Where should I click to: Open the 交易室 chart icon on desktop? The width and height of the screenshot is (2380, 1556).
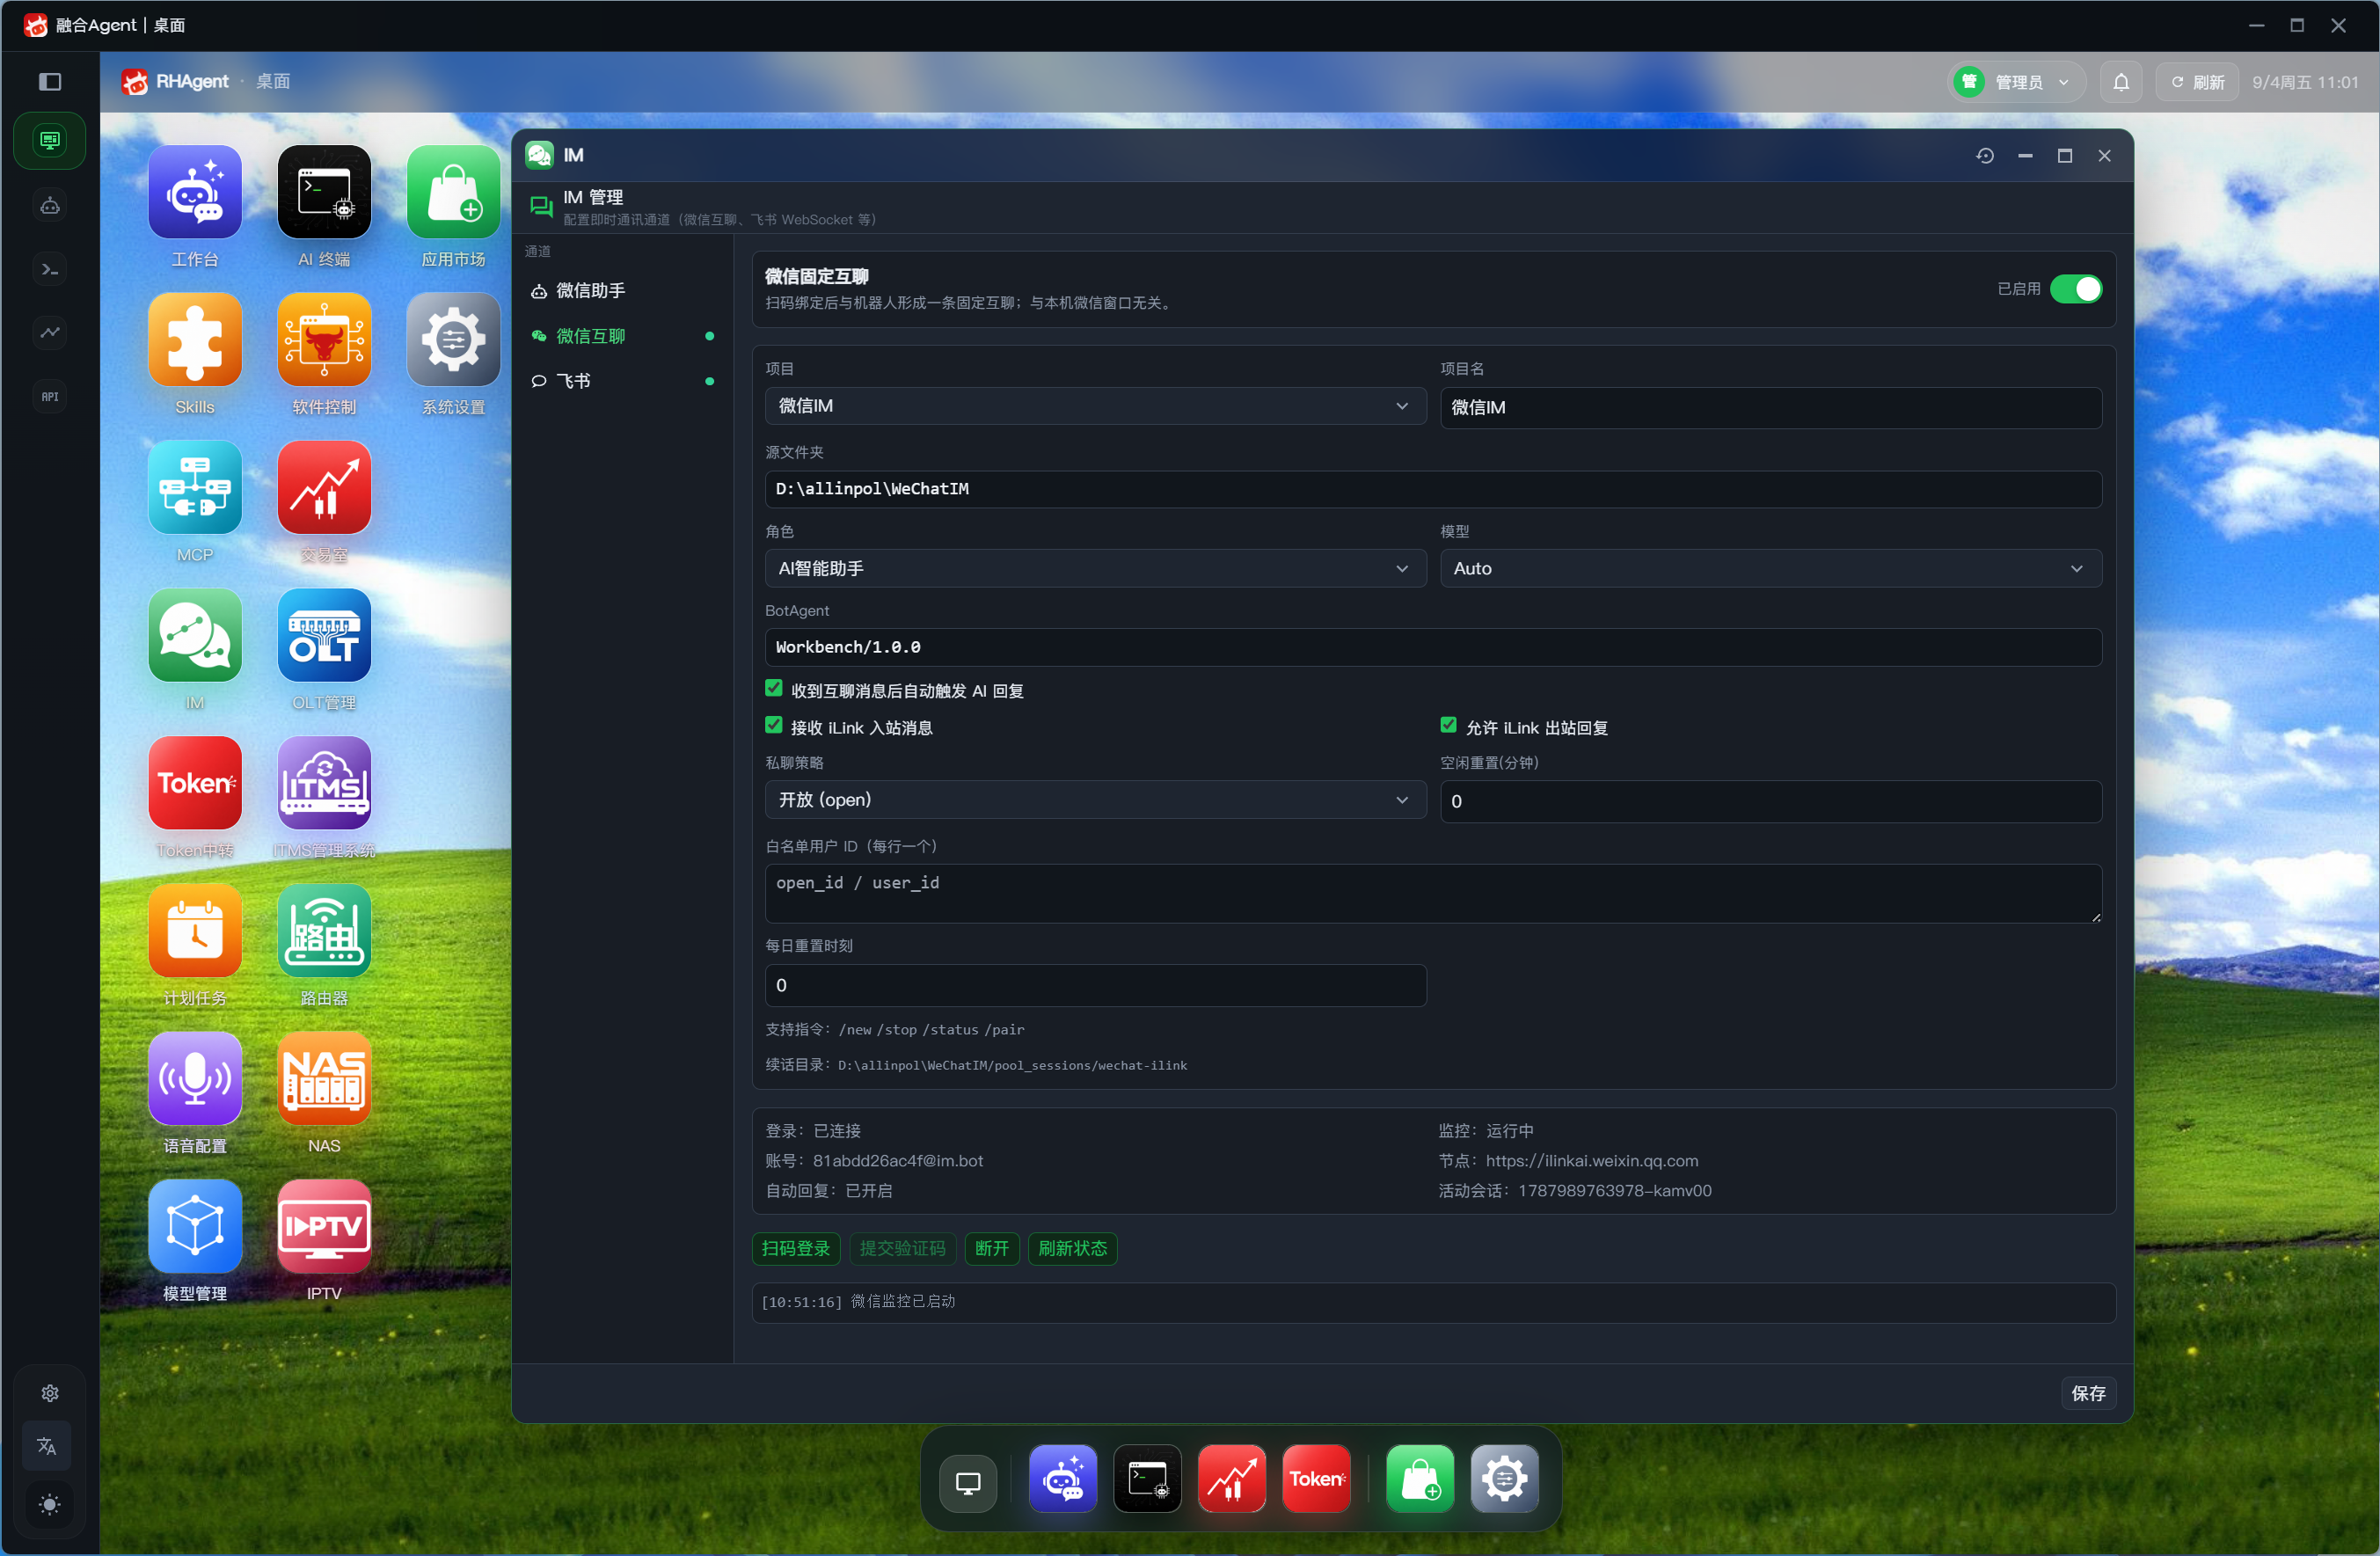[x=324, y=489]
